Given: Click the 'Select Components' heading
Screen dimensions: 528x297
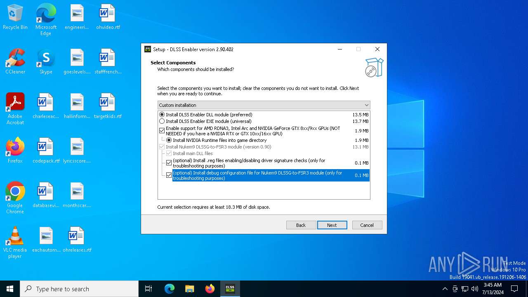Looking at the screenshot, I should 173,63.
